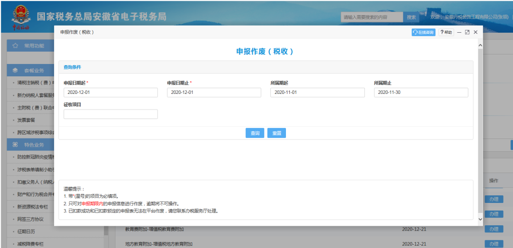Click the top 搜索 search button
513x248 pixels.
[x=411, y=18]
